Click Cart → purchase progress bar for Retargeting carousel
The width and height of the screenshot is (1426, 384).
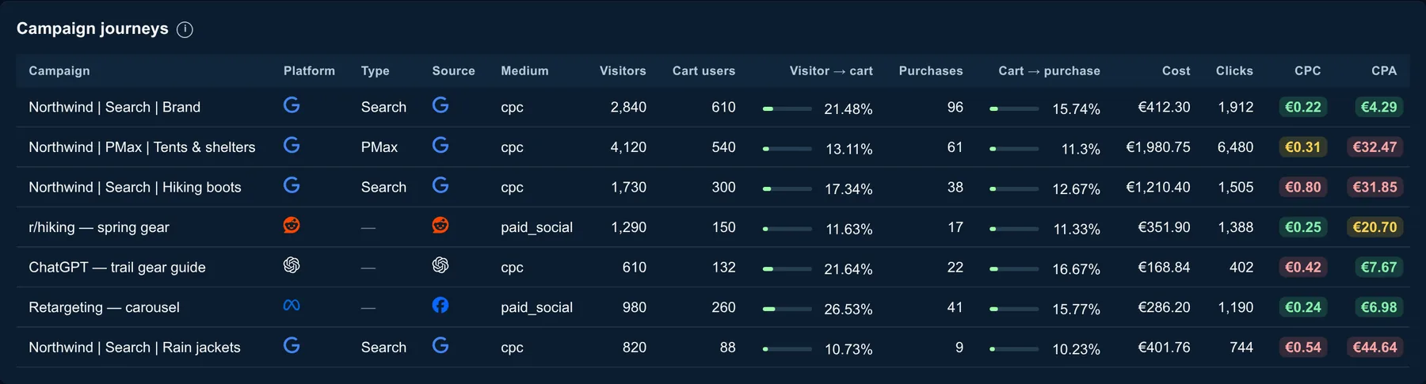coord(1015,309)
